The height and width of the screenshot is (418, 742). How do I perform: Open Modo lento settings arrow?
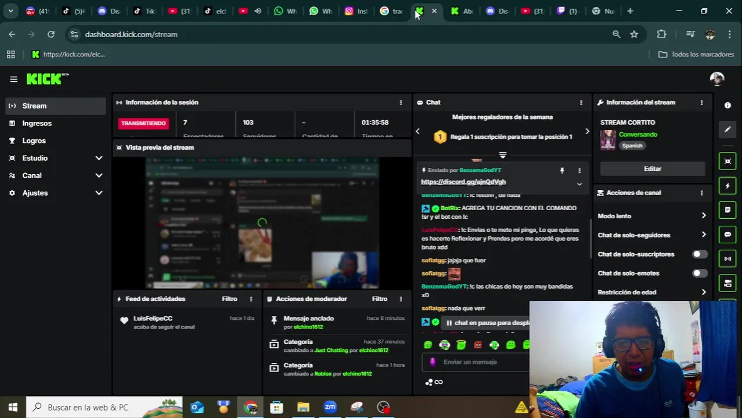tap(704, 216)
